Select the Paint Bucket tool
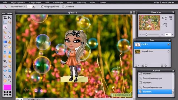The height and width of the screenshot is (100, 178). (x=10, y=37)
